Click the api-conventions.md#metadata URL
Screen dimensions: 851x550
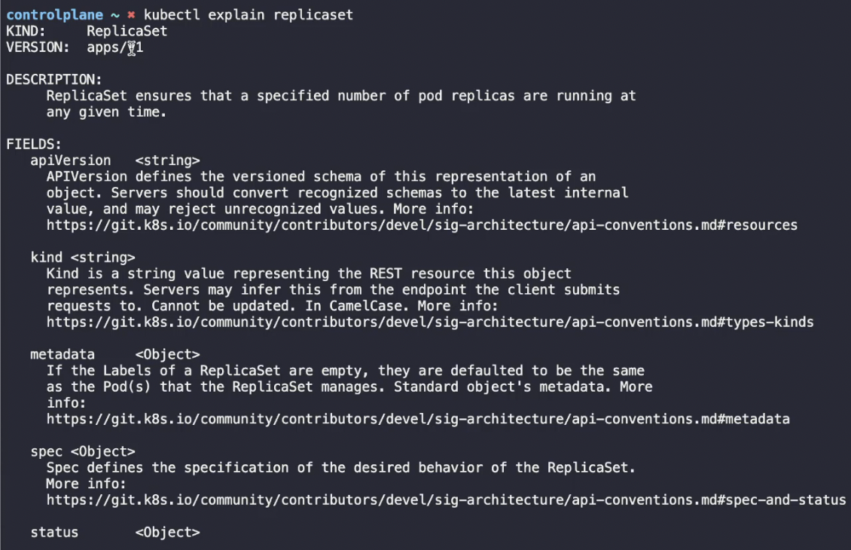418,419
